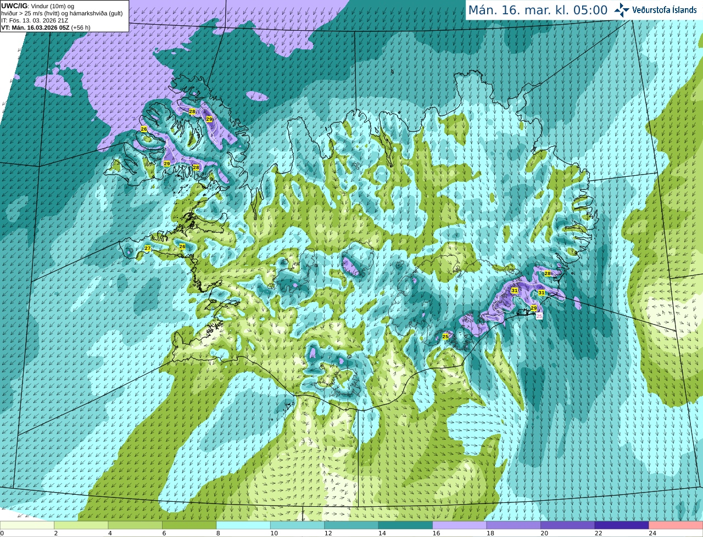Image resolution: width=703 pixels, height=537 pixels.
Task: Click the yellow 26 label beside the 27
Action: pos(182,247)
